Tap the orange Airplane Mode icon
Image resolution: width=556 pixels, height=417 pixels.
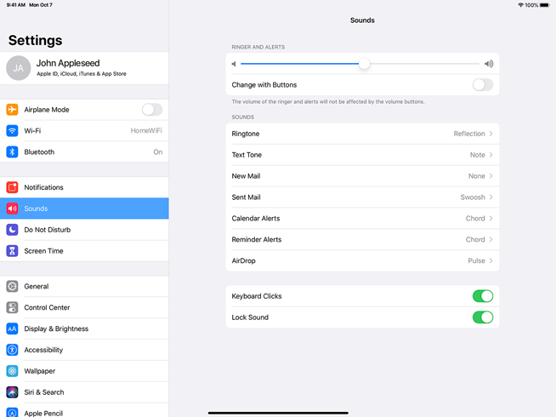(x=12, y=109)
